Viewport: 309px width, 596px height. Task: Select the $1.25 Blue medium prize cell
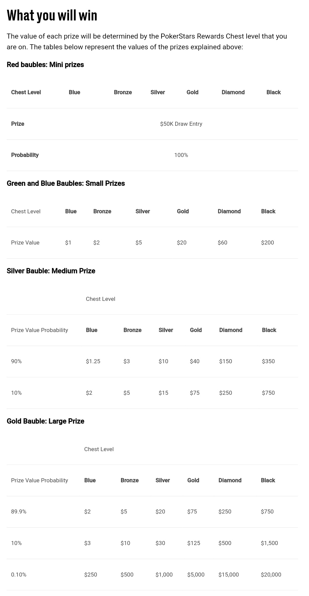93,361
